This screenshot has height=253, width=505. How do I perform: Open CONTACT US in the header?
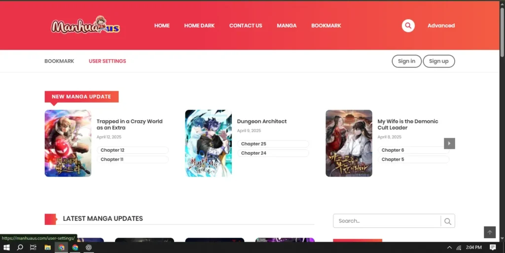point(246,26)
